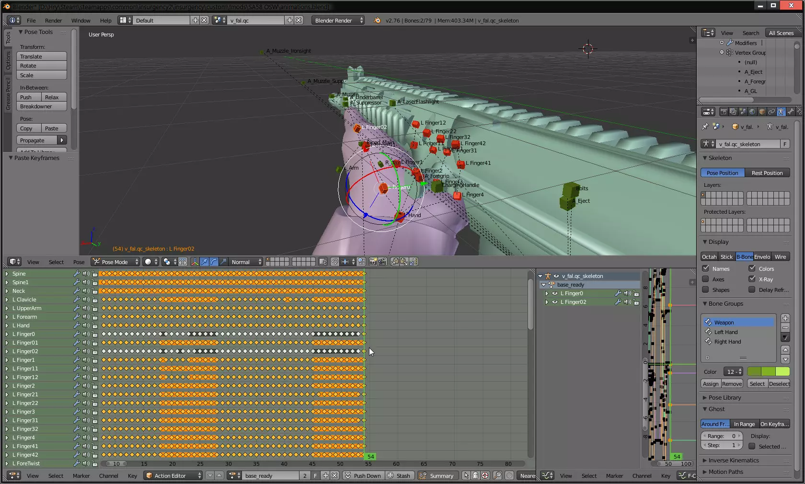Viewport: 805px width, 484px height.
Task: Click the add bone group plus icon
Action: click(785, 318)
